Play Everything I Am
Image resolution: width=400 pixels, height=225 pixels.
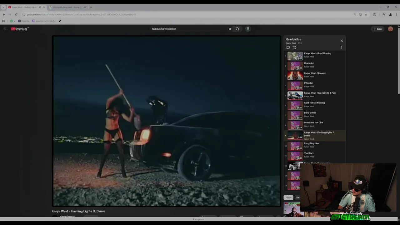pyautogui.click(x=315, y=146)
